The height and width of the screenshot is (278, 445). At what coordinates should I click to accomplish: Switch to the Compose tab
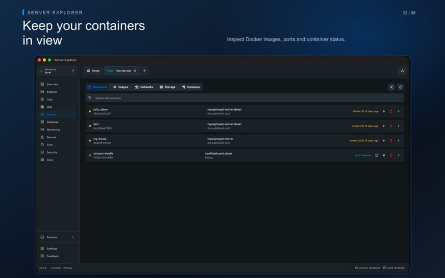pos(191,87)
